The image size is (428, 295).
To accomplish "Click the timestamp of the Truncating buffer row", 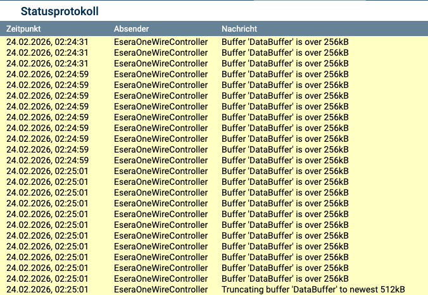I will click(47, 289).
